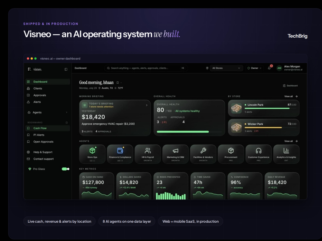The image size is (322, 241).
Task: Open the Lincoln Park store card
Action: tap(264, 108)
